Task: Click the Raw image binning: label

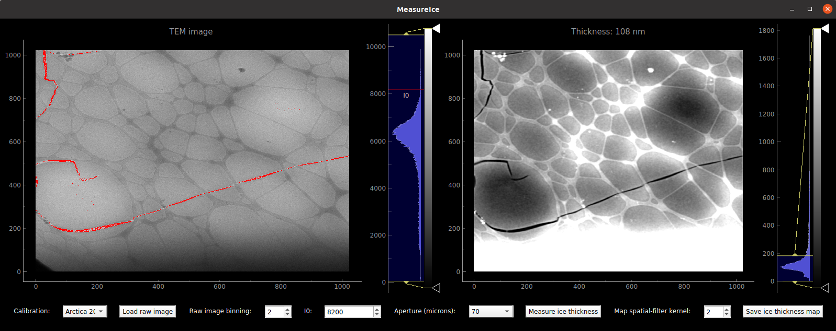Action: (x=220, y=311)
